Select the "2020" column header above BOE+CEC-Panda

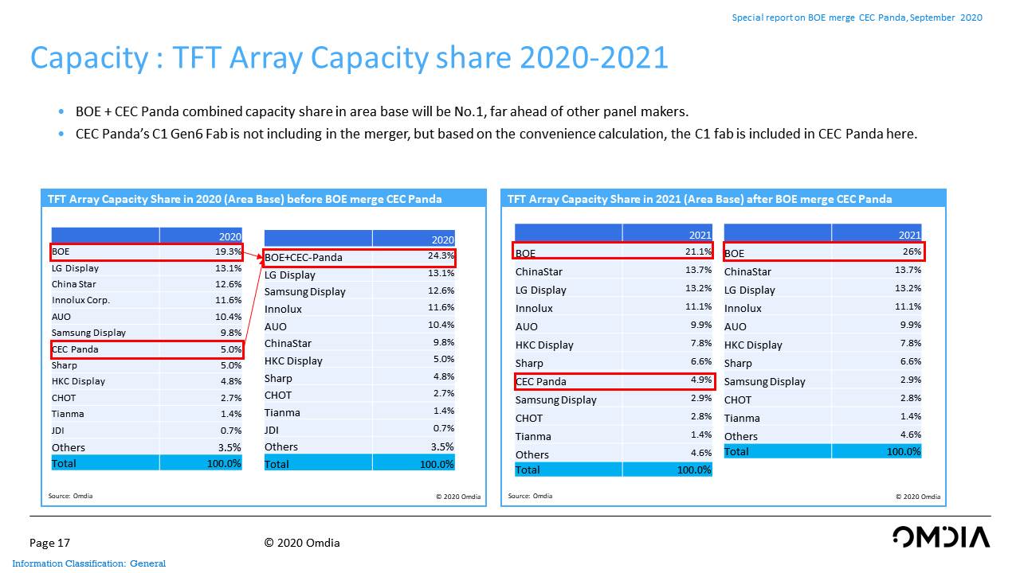coord(442,240)
